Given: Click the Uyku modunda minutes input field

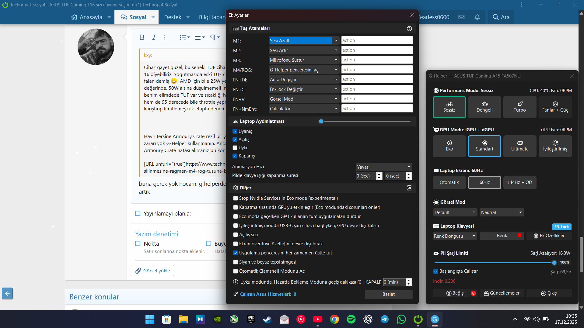Looking at the screenshot, I should [394, 282].
